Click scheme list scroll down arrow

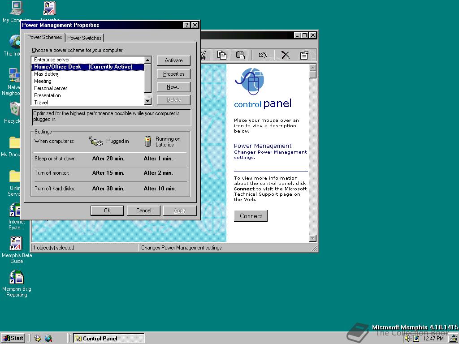148,101
